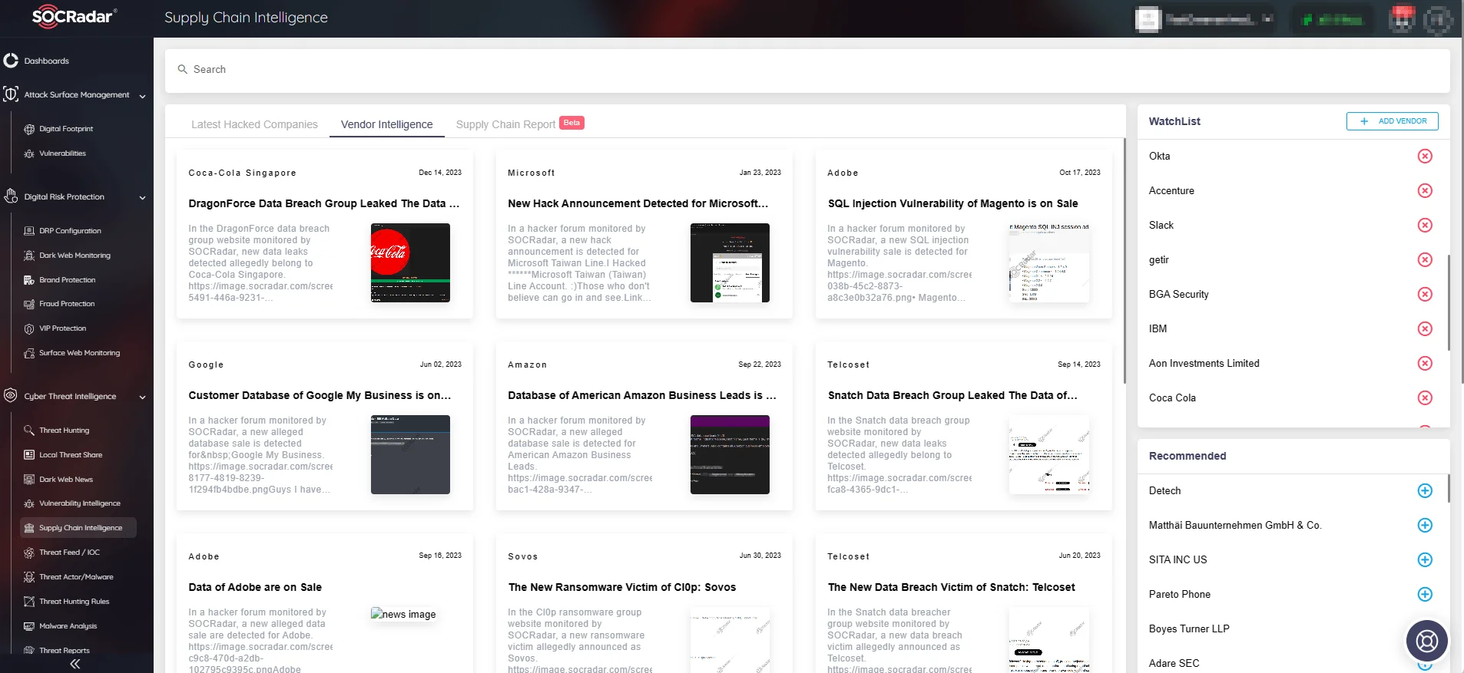1464x673 pixels.
Task: Collapse the sidebar with double chevron
Action: [75, 665]
